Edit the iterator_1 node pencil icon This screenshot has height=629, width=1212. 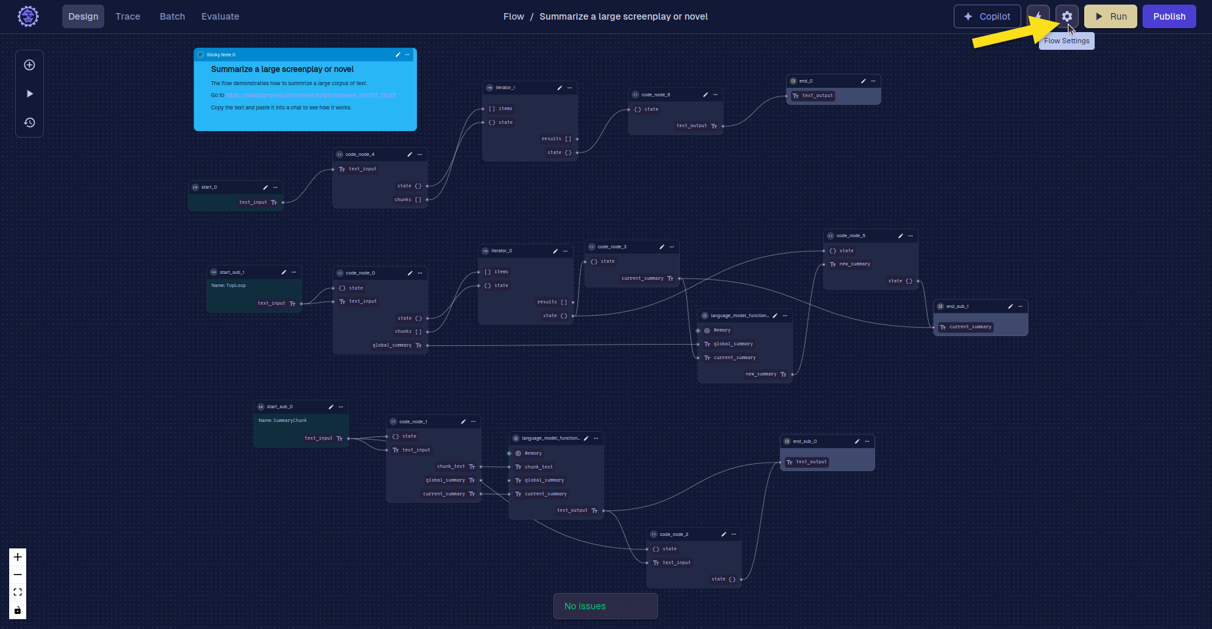click(x=560, y=88)
